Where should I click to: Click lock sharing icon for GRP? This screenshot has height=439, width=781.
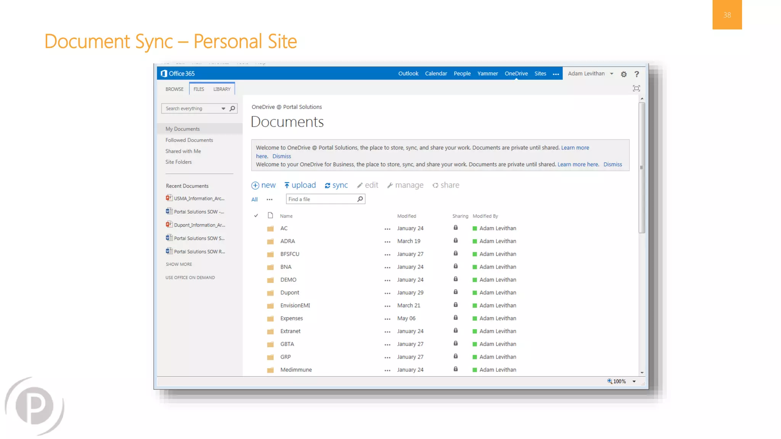455,356
